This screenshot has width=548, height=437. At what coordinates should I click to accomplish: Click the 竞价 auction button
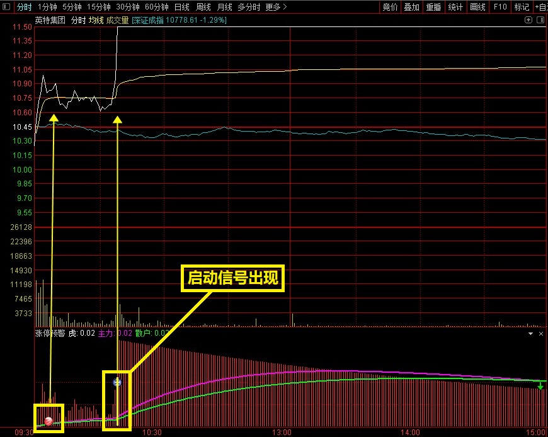coord(390,7)
